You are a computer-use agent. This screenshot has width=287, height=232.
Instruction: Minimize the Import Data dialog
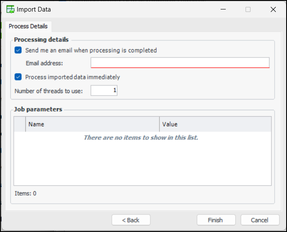click(x=223, y=9)
